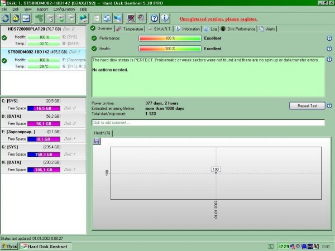Click the globe icon in the toolbar
The height and width of the screenshot is (251, 335).
click(x=83, y=18)
